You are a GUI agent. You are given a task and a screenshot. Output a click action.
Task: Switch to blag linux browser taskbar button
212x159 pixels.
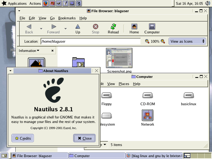click(154, 156)
